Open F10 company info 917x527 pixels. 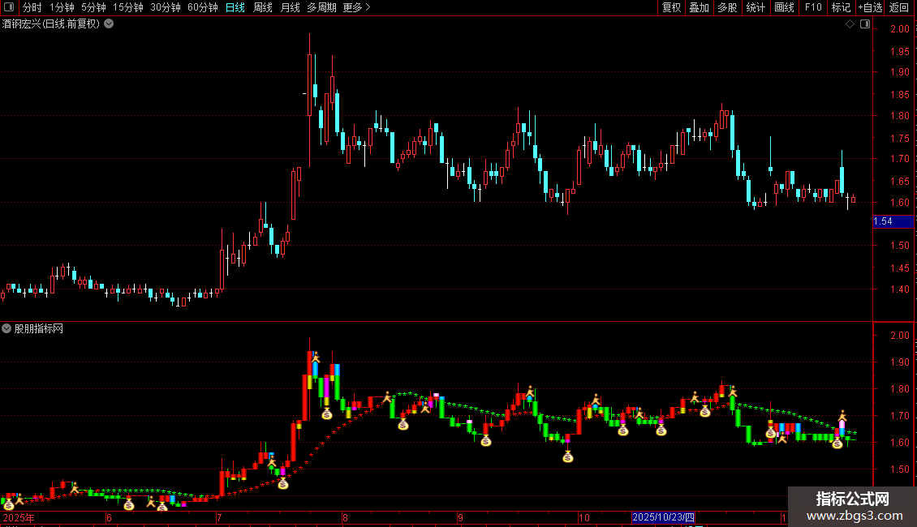(x=813, y=7)
